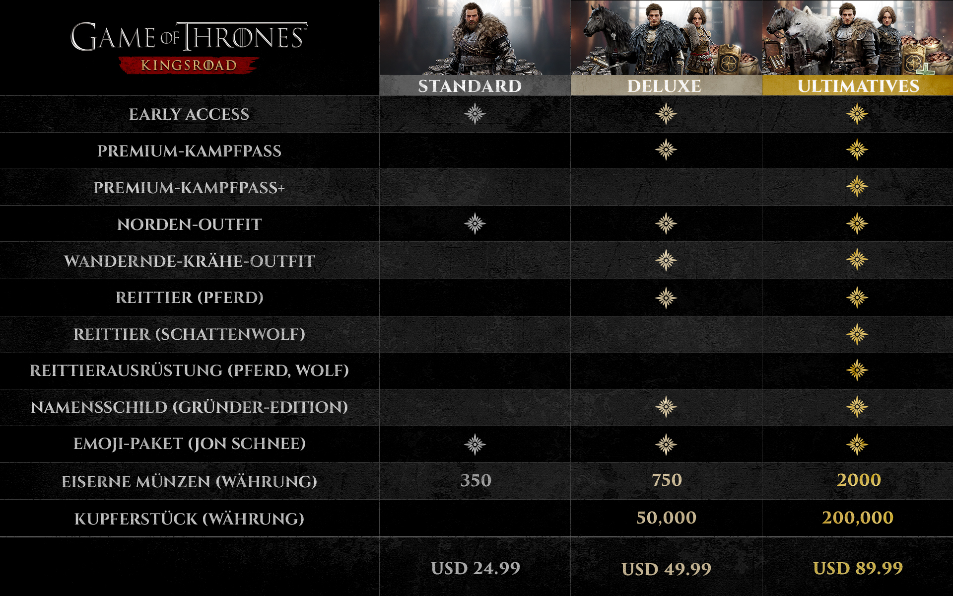Image resolution: width=953 pixels, height=596 pixels.
Task: Click the Eiserne Münzen (Währung) row label
Action: coord(189,481)
